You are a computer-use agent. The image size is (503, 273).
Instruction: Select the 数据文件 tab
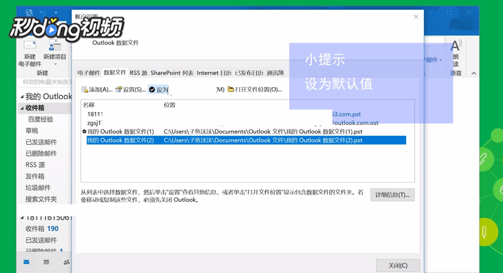(115, 72)
